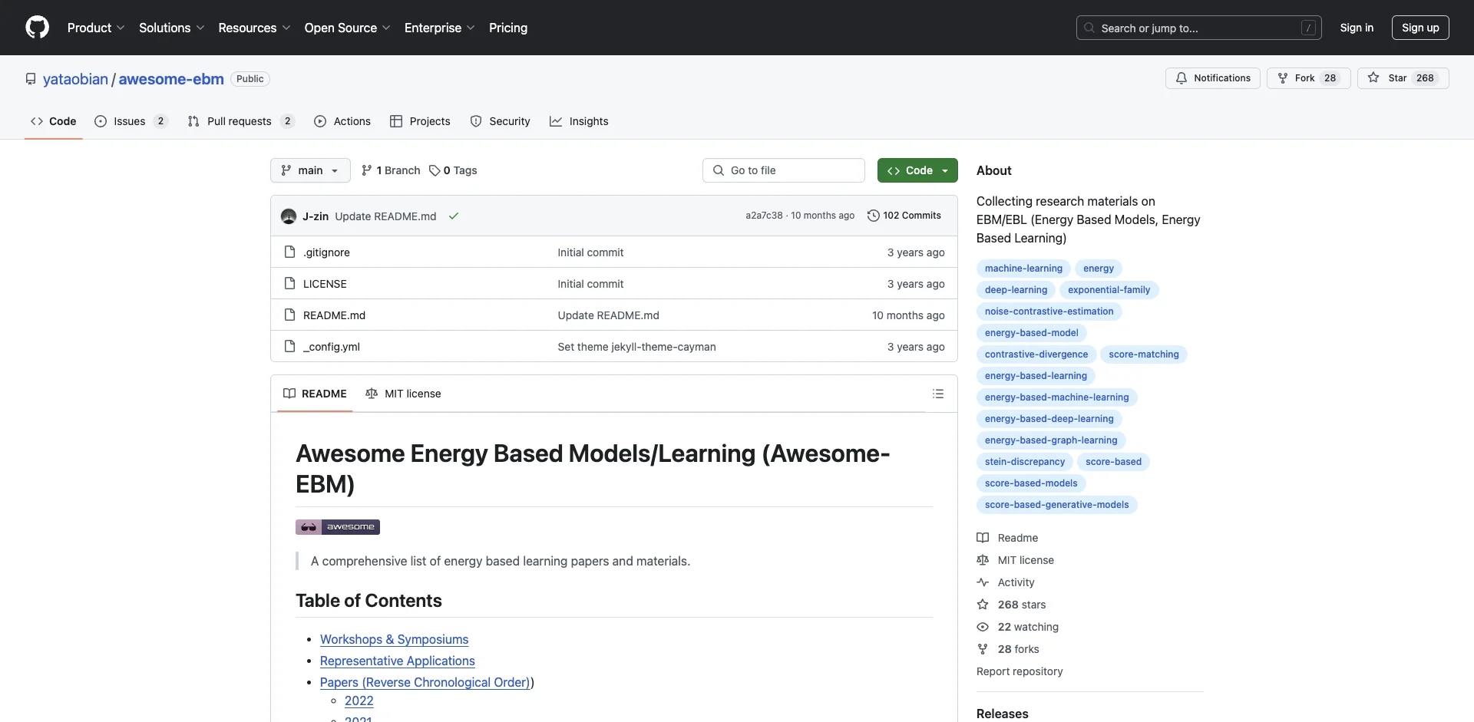Click the GitHub logo icon
The height and width of the screenshot is (722, 1474).
click(x=37, y=28)
